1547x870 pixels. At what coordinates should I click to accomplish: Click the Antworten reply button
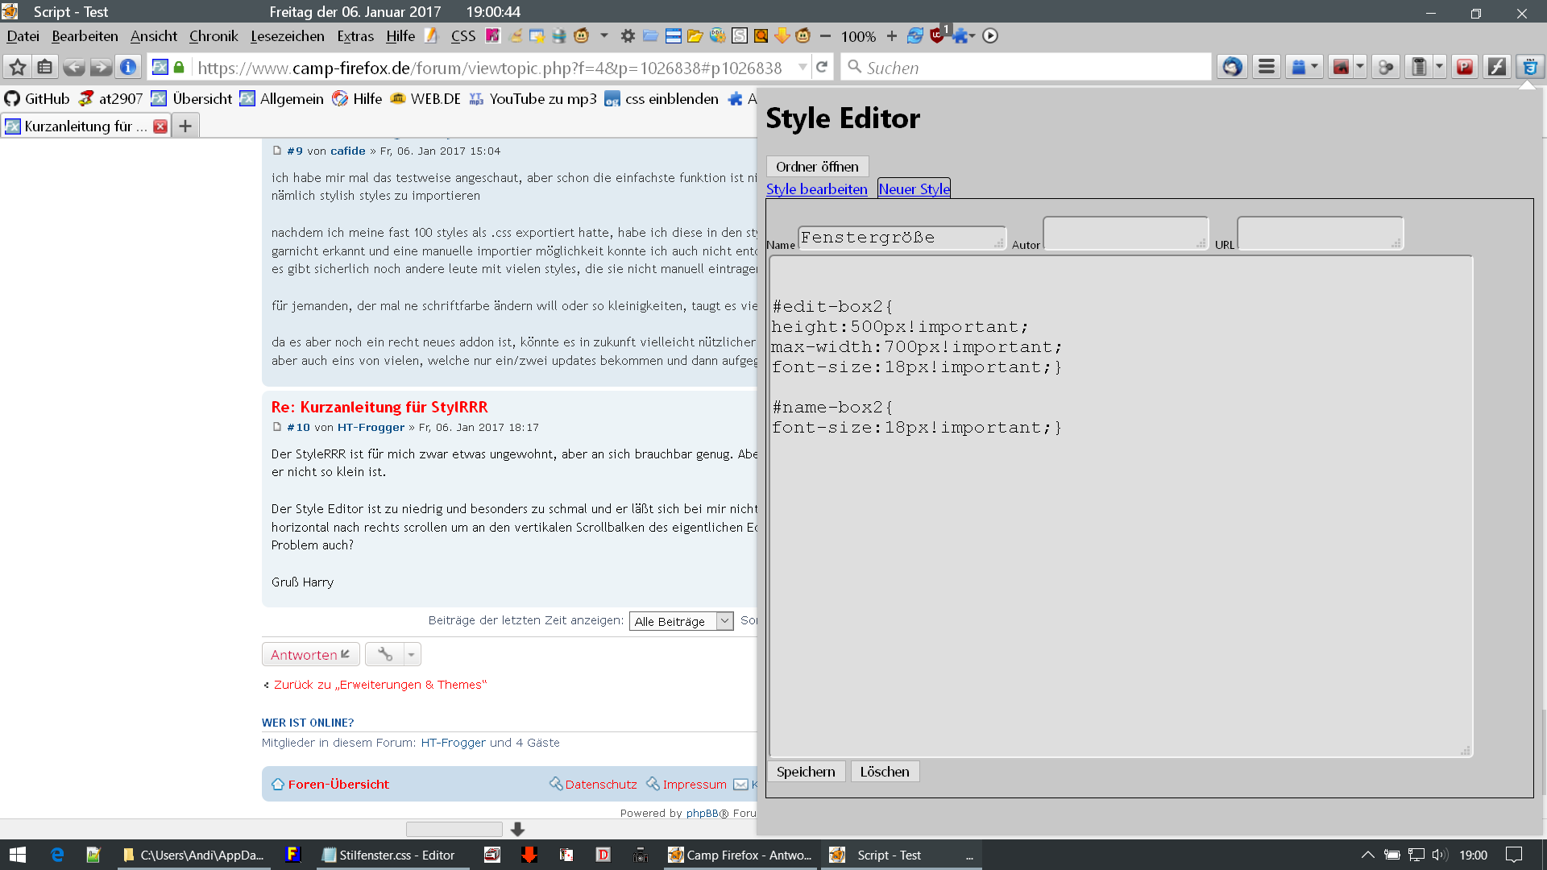coord(310,655)
